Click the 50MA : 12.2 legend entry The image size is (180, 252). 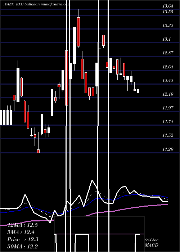[x=22, y=247]
